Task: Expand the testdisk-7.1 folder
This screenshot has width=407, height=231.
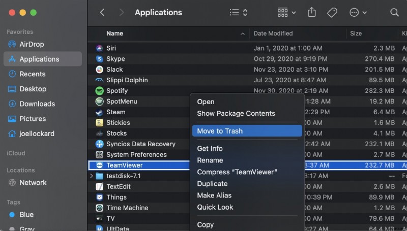Action: coord(91,176)
